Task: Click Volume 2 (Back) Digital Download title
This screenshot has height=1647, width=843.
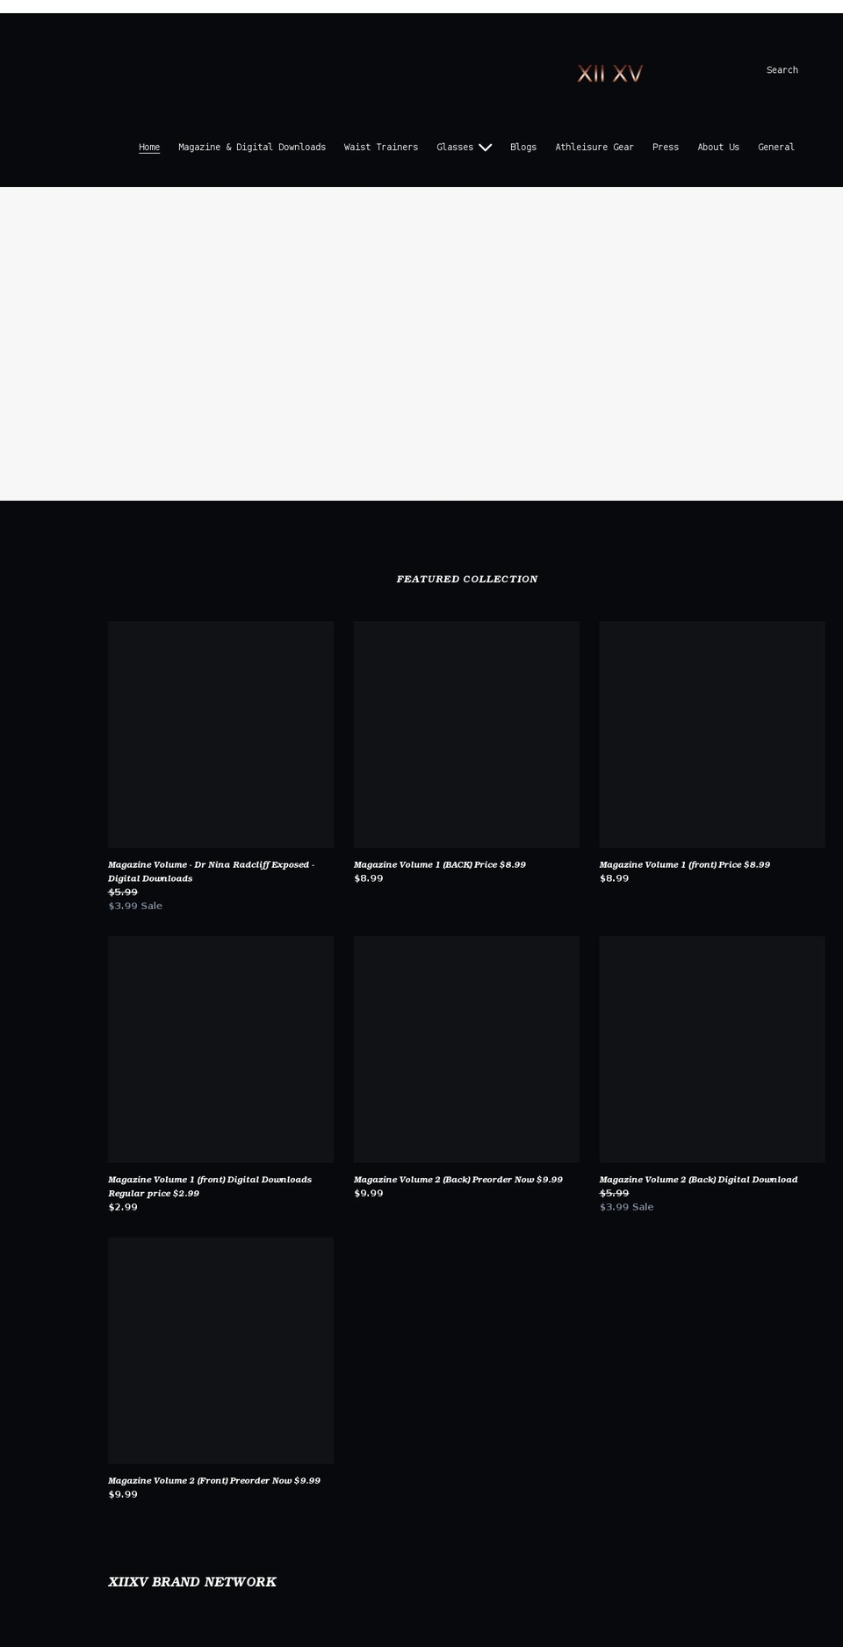Action: tap(699, 1180)
